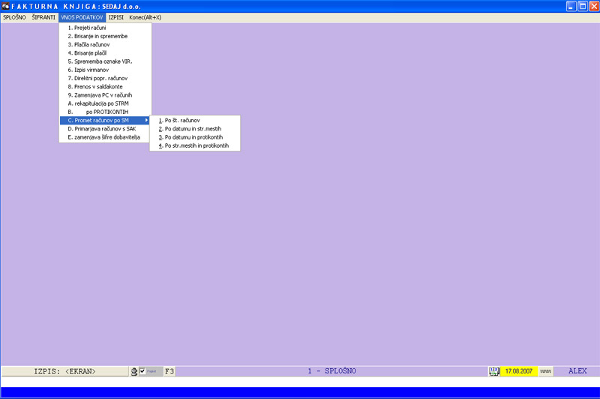Click the www button in status bar

(546, 371)
